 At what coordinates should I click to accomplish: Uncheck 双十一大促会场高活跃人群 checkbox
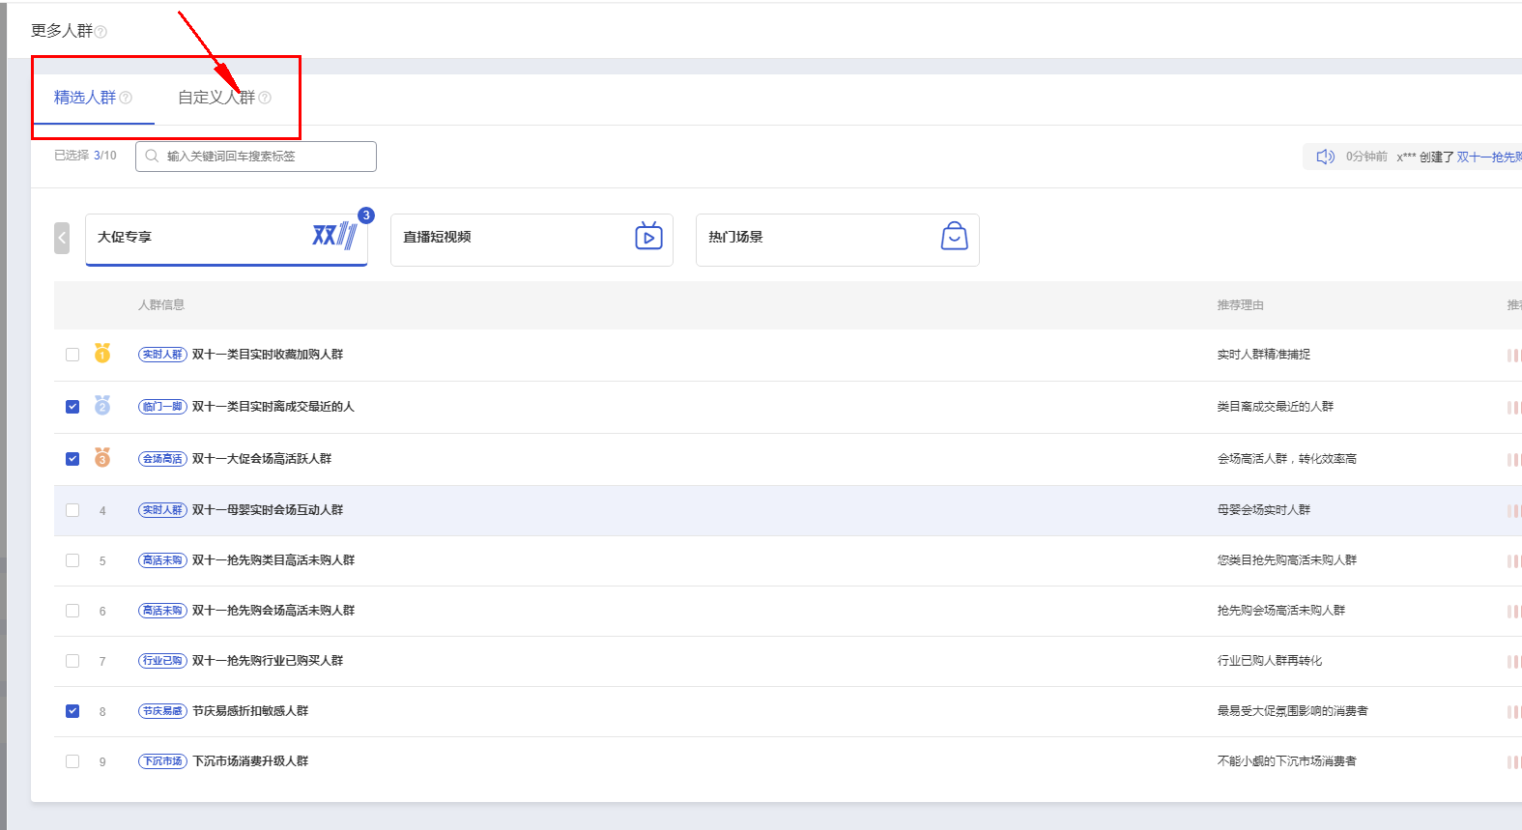[72, 459]
